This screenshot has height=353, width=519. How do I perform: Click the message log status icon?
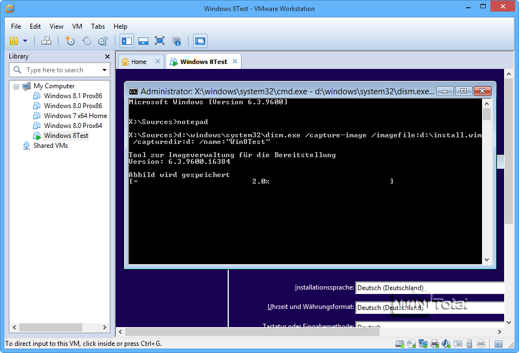click(499, 344)
